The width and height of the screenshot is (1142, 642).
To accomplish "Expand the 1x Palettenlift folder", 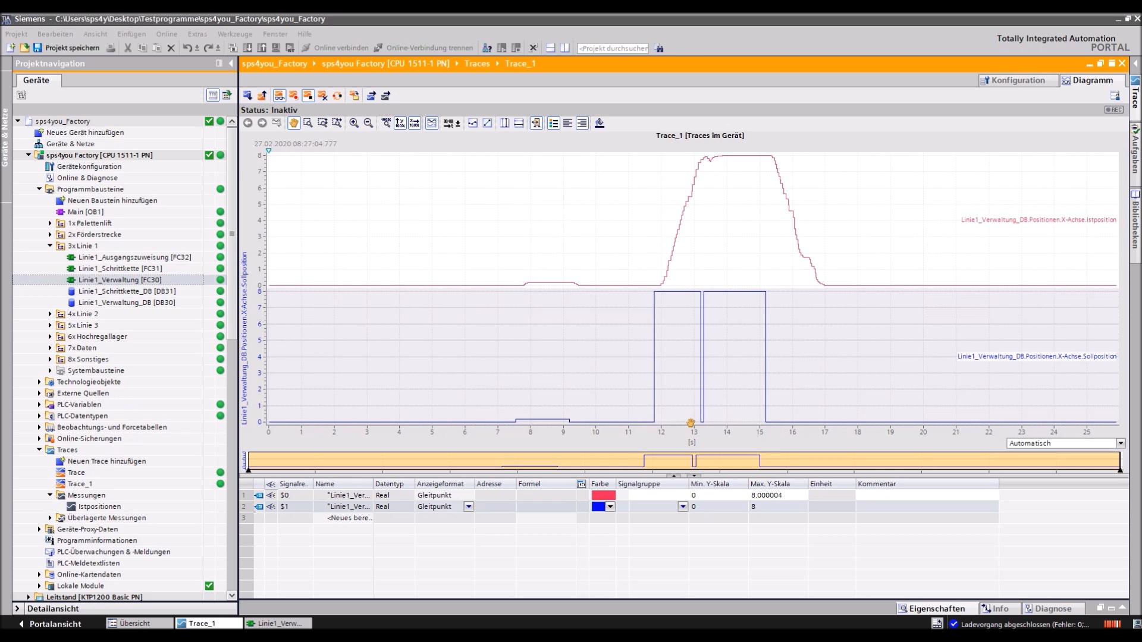I will (50, 224).
